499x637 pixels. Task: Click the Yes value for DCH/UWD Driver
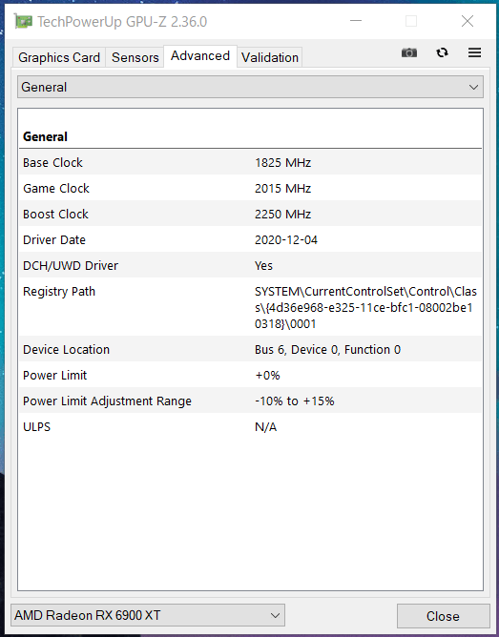click(x=263, y=265)
